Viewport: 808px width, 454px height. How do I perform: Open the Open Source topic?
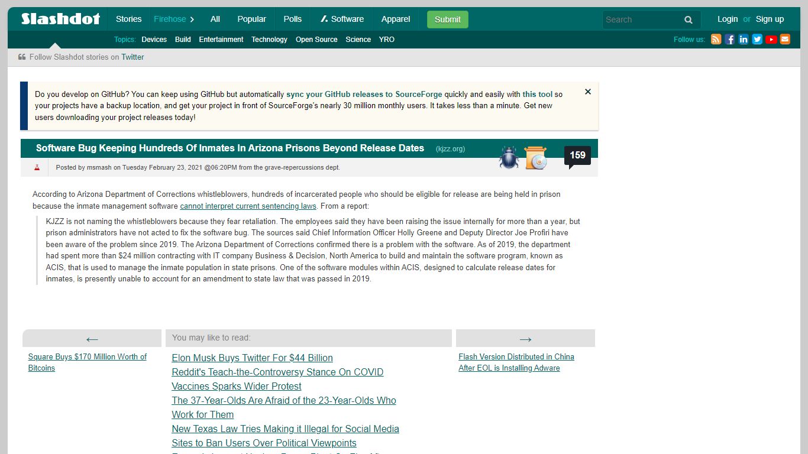(316, 40)
